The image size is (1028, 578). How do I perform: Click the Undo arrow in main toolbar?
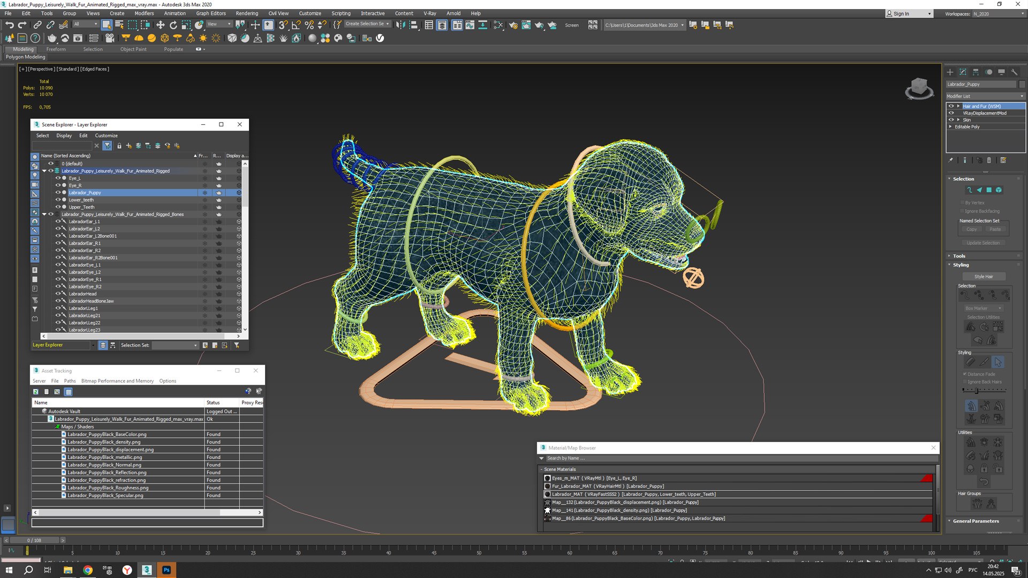coord(9,25)
